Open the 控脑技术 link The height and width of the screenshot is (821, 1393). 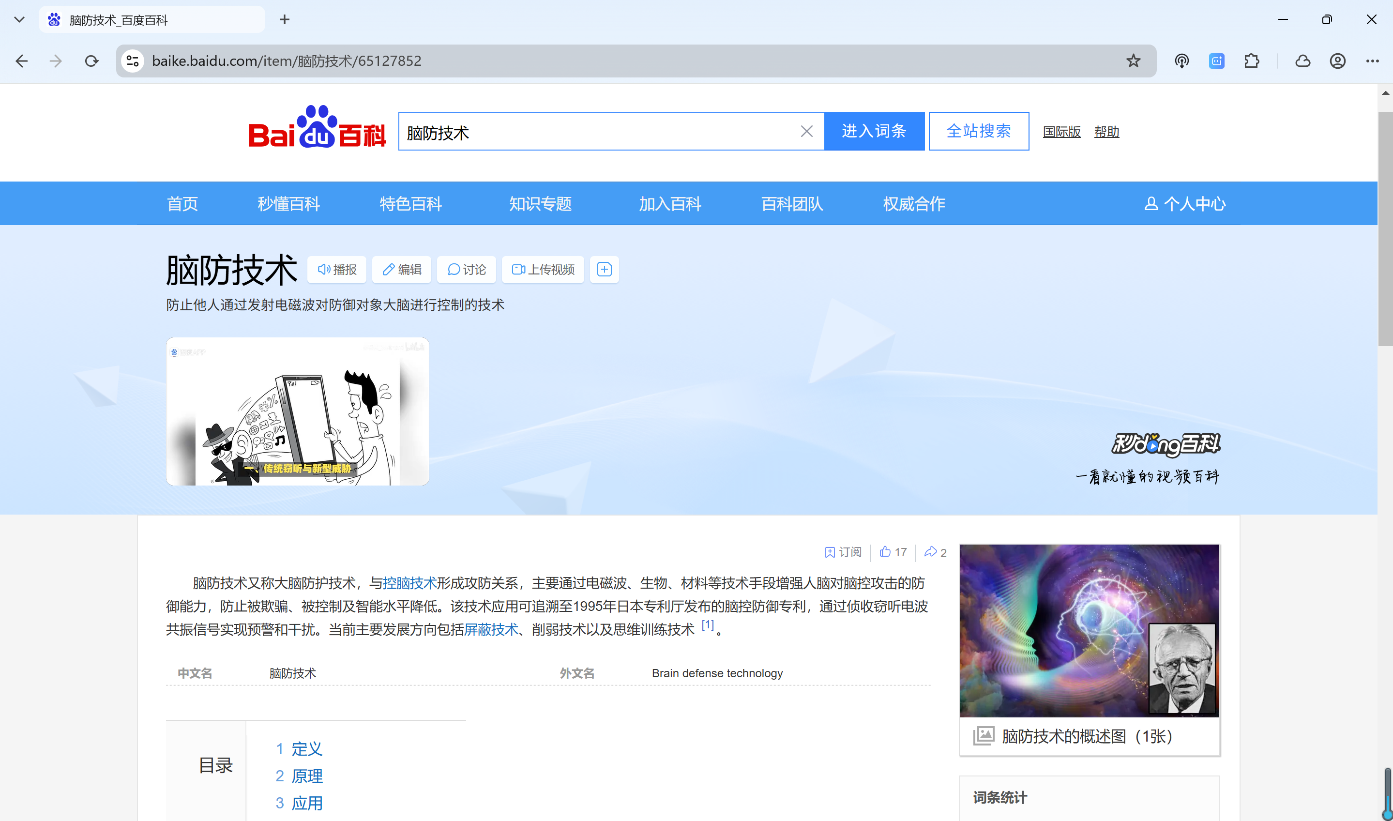pyautogui.click(x=410, y=582)
